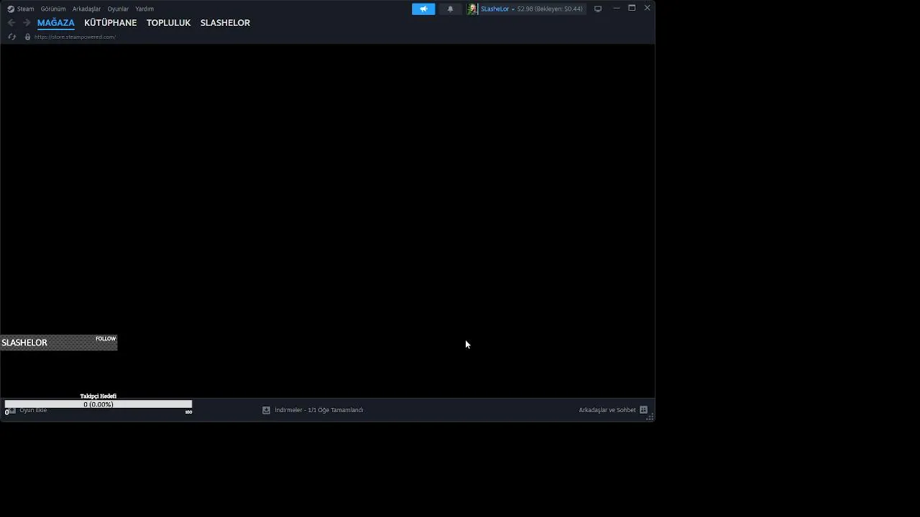This screenshot has width=920, height=517.
Task: Switch to the MAĞAZA tab
Action: pyautogui.click(x=56, y=22)
